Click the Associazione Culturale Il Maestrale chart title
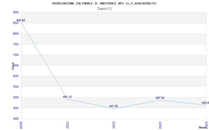This screenshot has width=209, height=130. 104,3
